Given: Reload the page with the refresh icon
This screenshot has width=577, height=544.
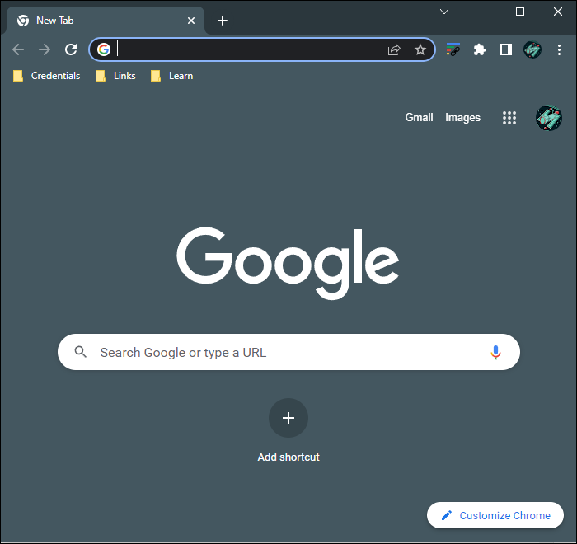Looking at the screenshot, I should pos(71,49).
